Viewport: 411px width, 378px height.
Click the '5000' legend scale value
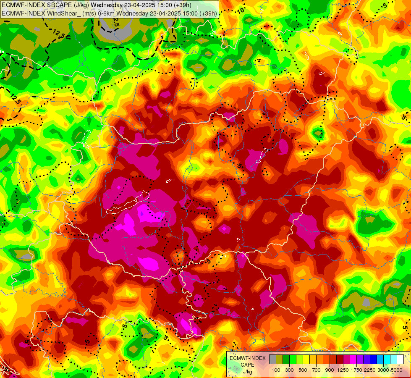click(397, 370)
